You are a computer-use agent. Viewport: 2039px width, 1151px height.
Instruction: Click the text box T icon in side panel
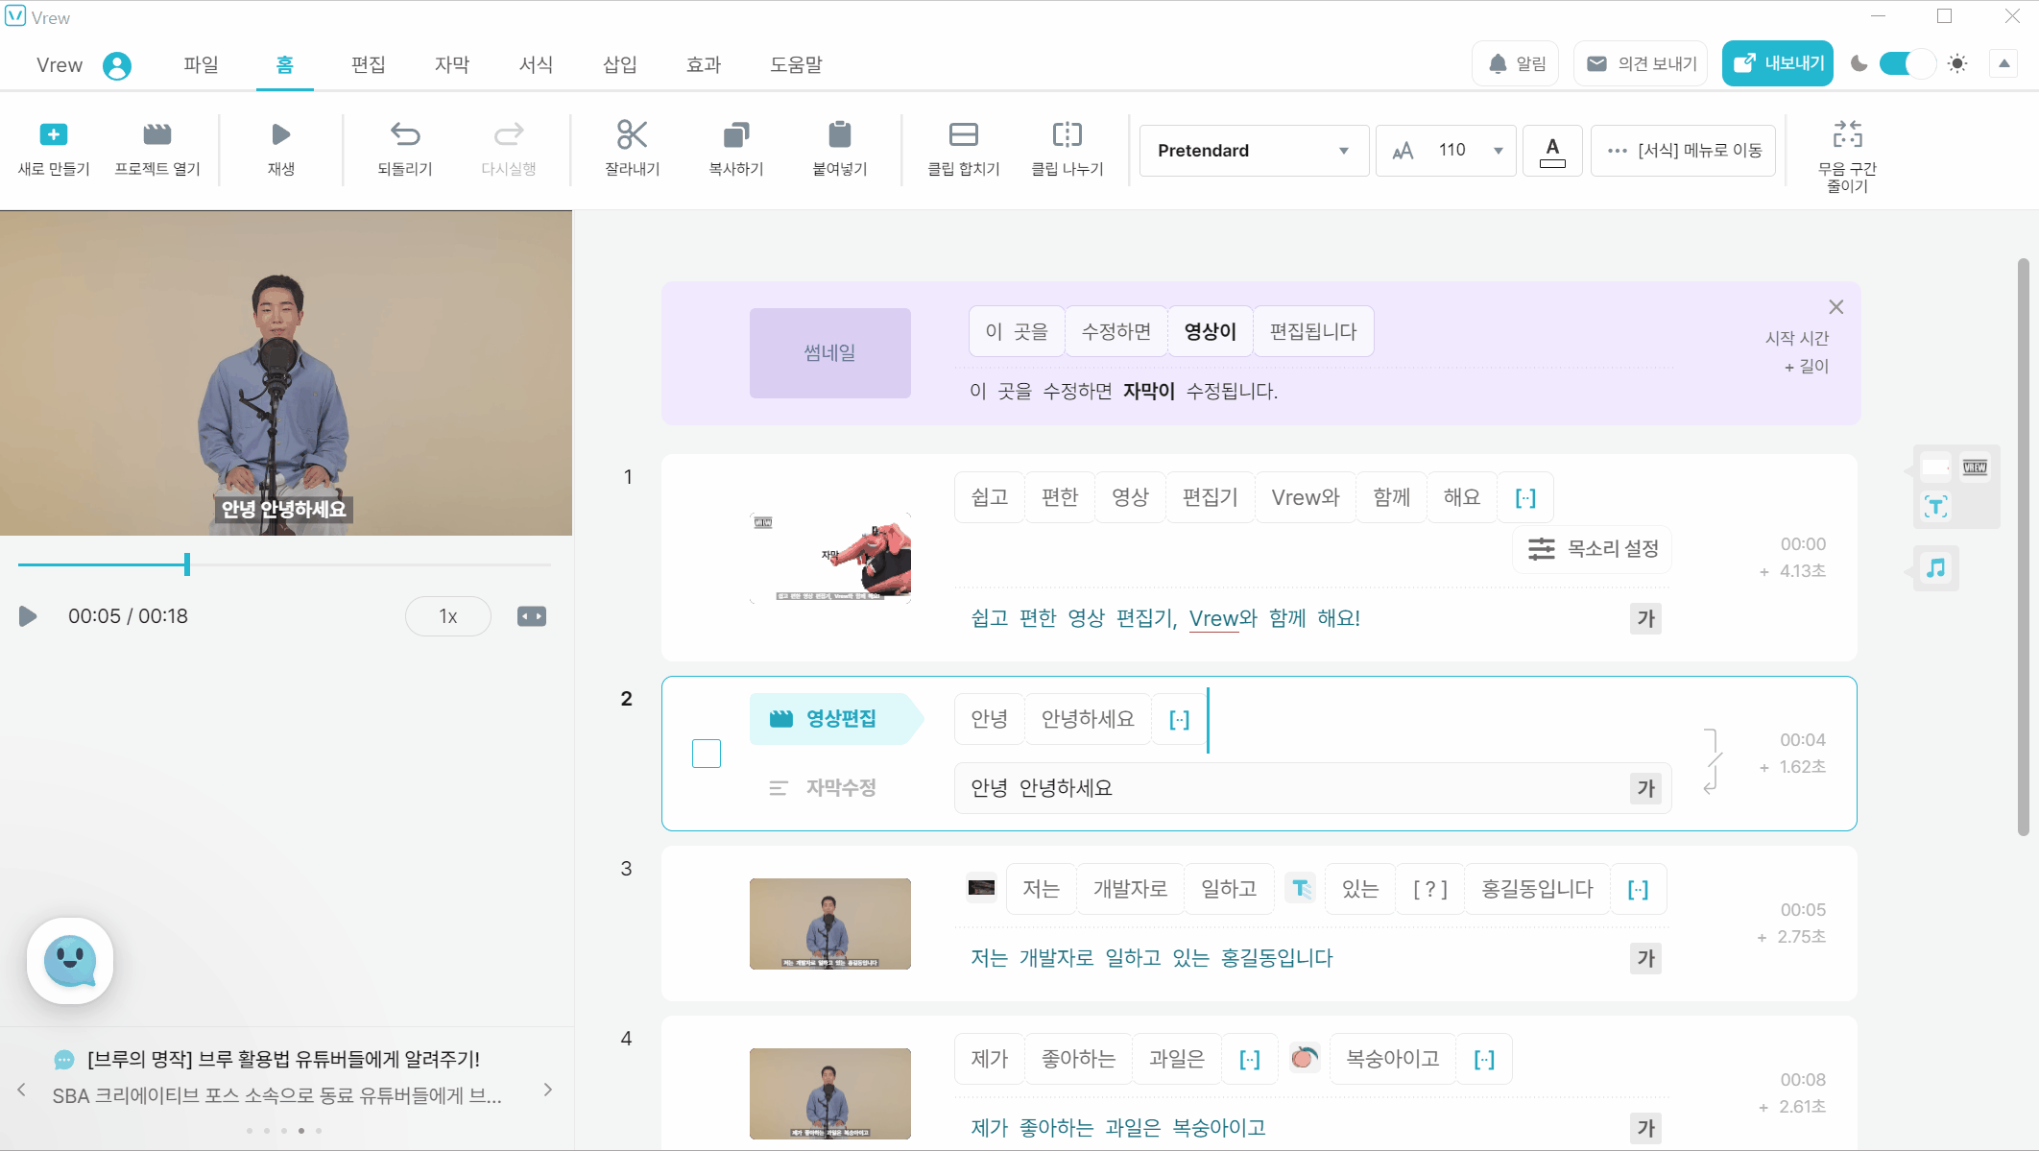click(x=1935, y=507)
